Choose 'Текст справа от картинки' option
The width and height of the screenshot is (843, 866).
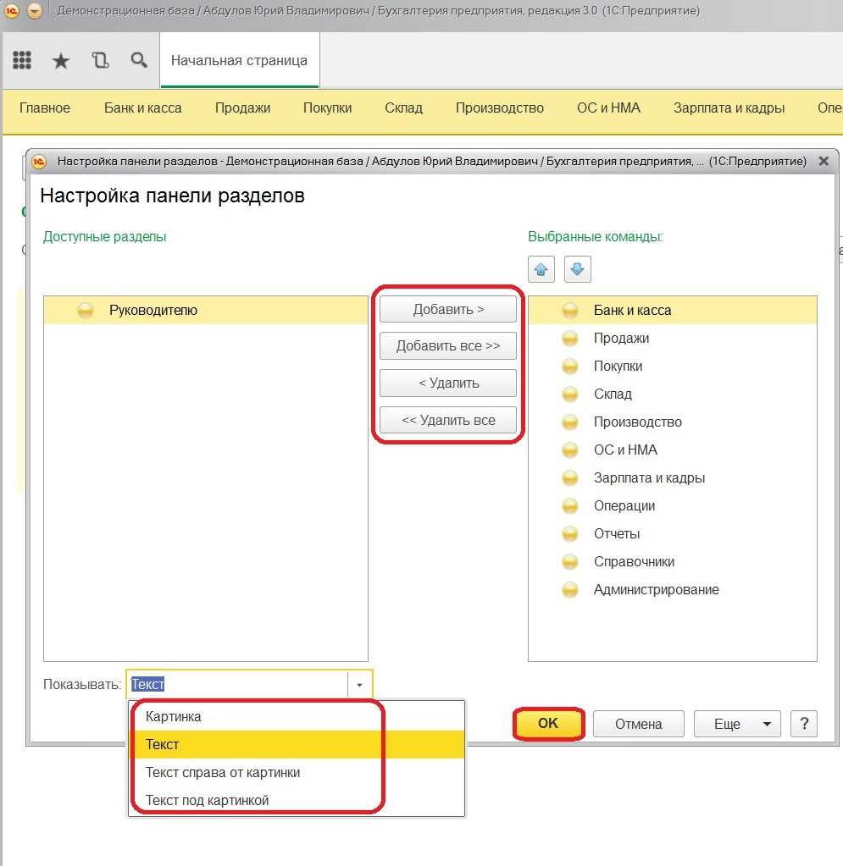(x=223, y=772)
